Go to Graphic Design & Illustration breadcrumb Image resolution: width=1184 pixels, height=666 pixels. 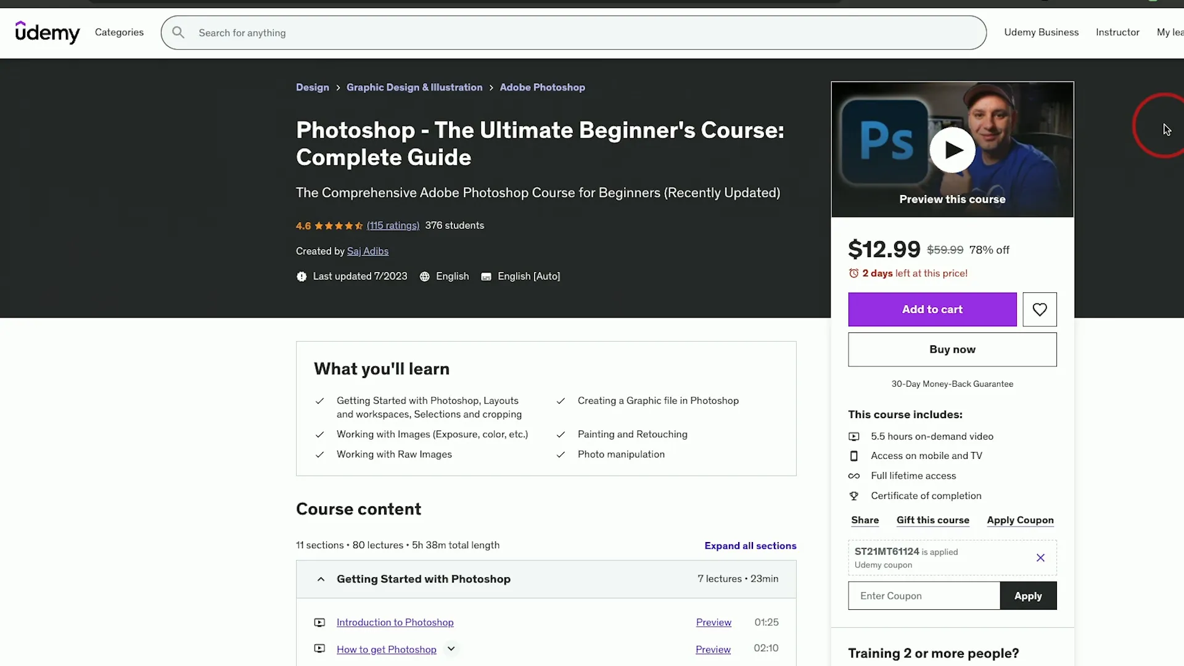(x=414, y=88)
